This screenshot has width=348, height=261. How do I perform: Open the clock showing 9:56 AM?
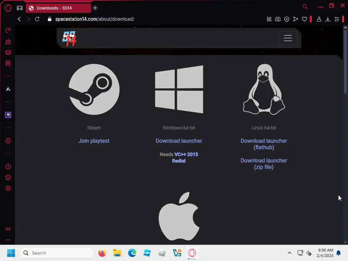pyautogui.click(x=325, y=253)
